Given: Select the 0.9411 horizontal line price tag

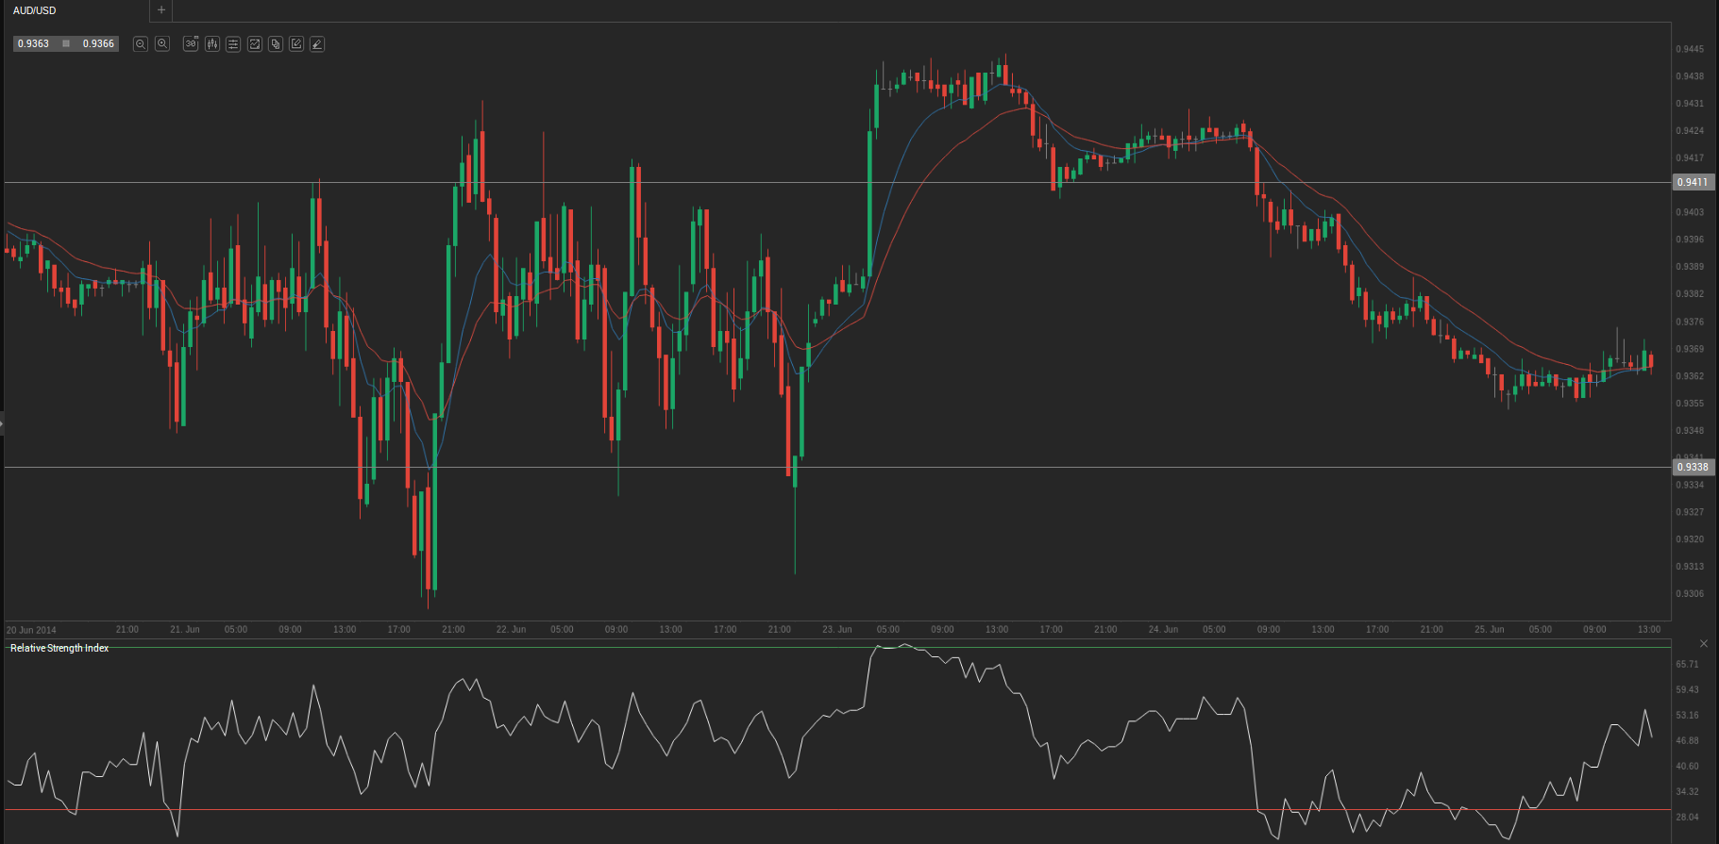Looking at the screenshot, I should pos(1692,182).
